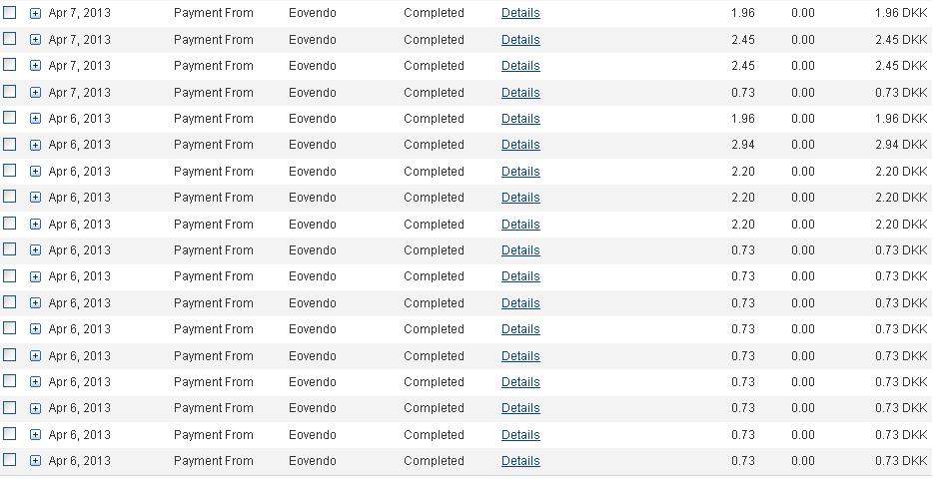Select checkbox of the 2.94 DKK payment row

pyautogui.click(x=10, y=144)
